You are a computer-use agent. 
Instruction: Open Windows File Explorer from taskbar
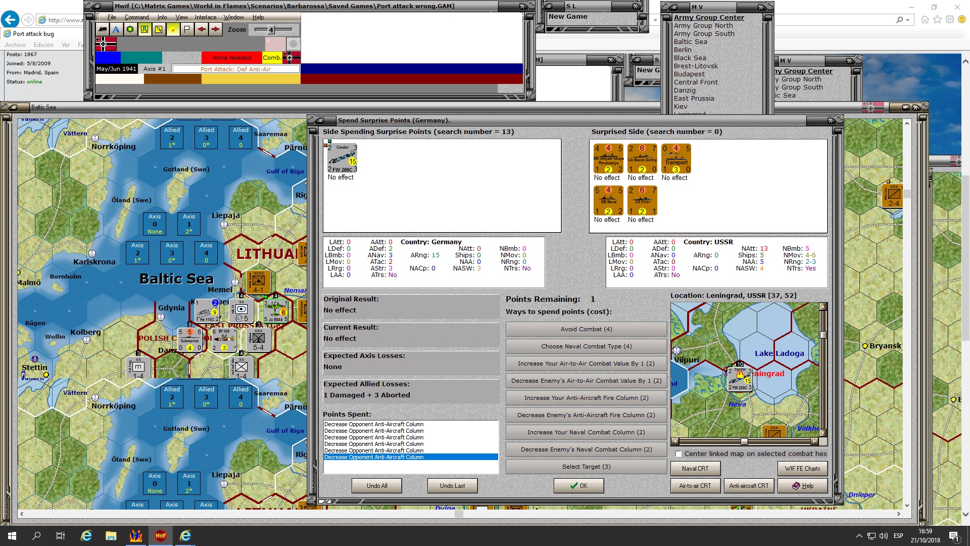click(x=111, y=536)
